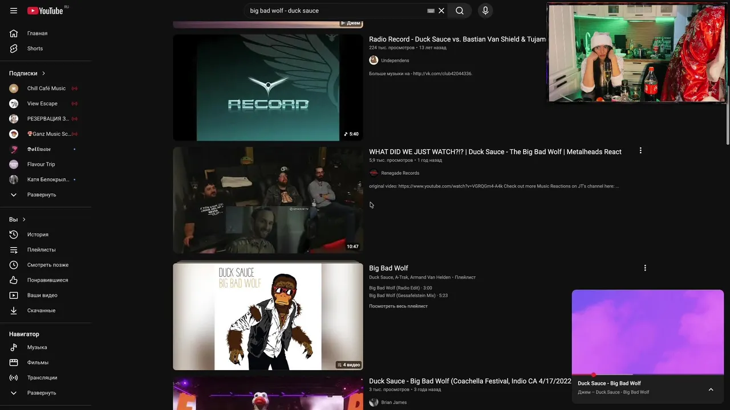
Task: Click Brian James channel avatar
Action: (x=374, y=403)
